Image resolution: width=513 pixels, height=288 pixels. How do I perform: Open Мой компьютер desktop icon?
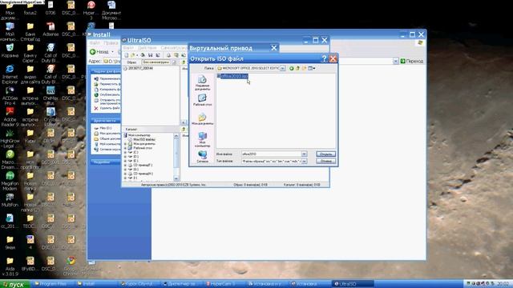pos(10,31)
